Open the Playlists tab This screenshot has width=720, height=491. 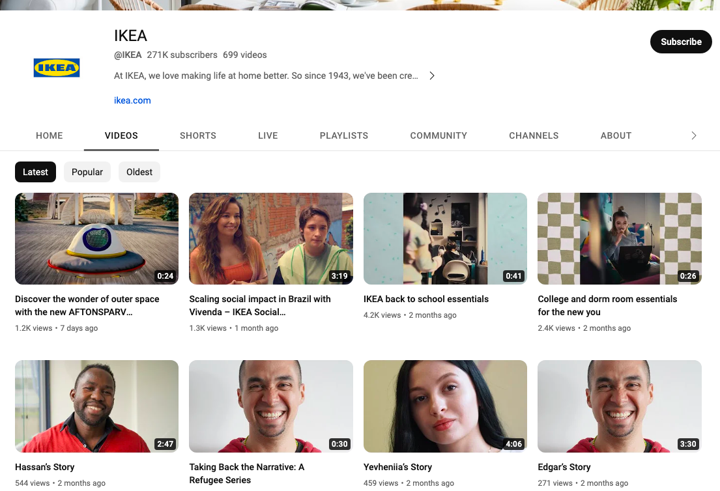[x=344, y=135]
